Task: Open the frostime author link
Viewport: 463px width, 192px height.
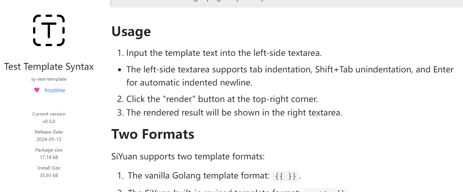Action: tap(55, 90)
